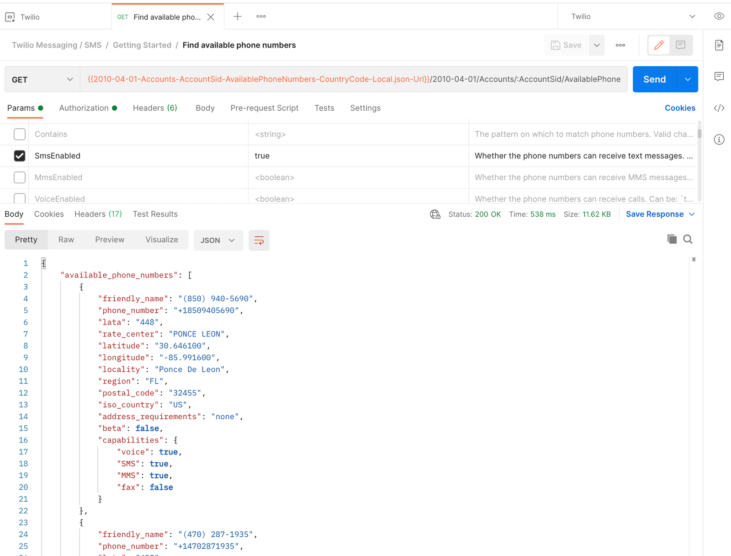Click inside the request URL field
Screen dimensions: 731x556
pyautogui.click(x=320, y=79)
